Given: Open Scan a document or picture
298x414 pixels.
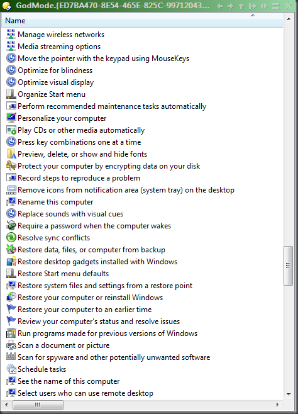Looking at the screenshot, I should click(63, 345).
